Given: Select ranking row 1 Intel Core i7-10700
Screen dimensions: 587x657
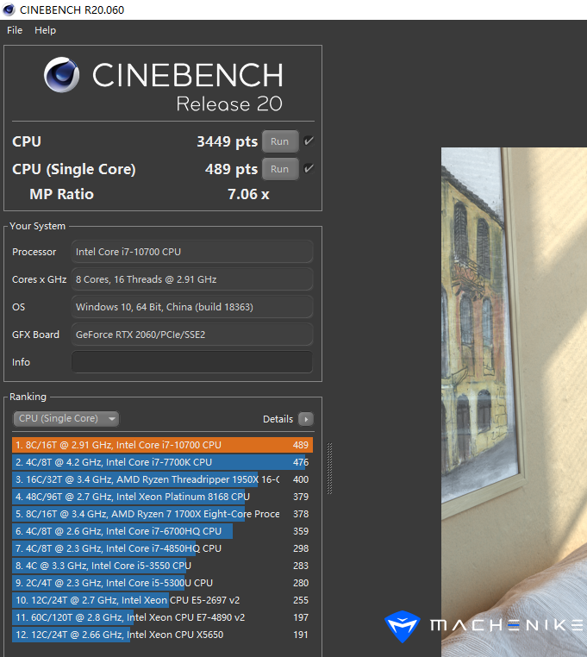Looking at the screenshot, I should 163,445.
